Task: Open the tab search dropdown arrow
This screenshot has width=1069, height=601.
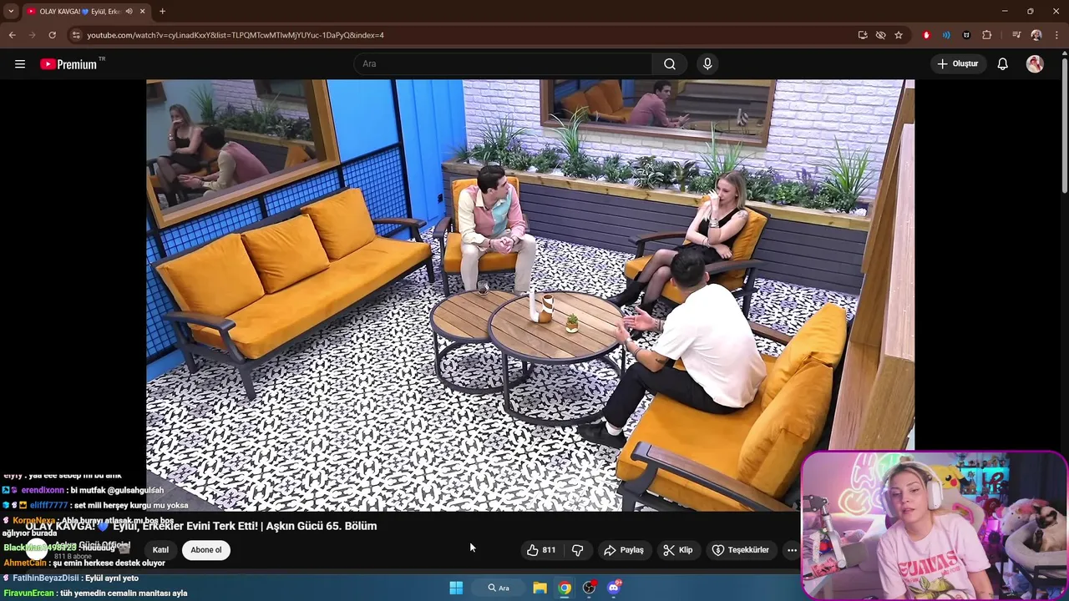Action: pos(11,11)
